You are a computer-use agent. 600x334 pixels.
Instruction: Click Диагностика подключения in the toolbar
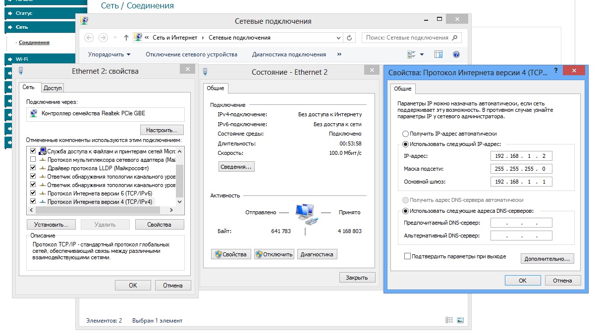[x=289, y=54]
